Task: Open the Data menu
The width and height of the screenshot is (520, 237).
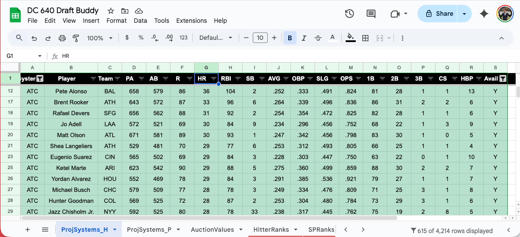Action: (140, 21)
